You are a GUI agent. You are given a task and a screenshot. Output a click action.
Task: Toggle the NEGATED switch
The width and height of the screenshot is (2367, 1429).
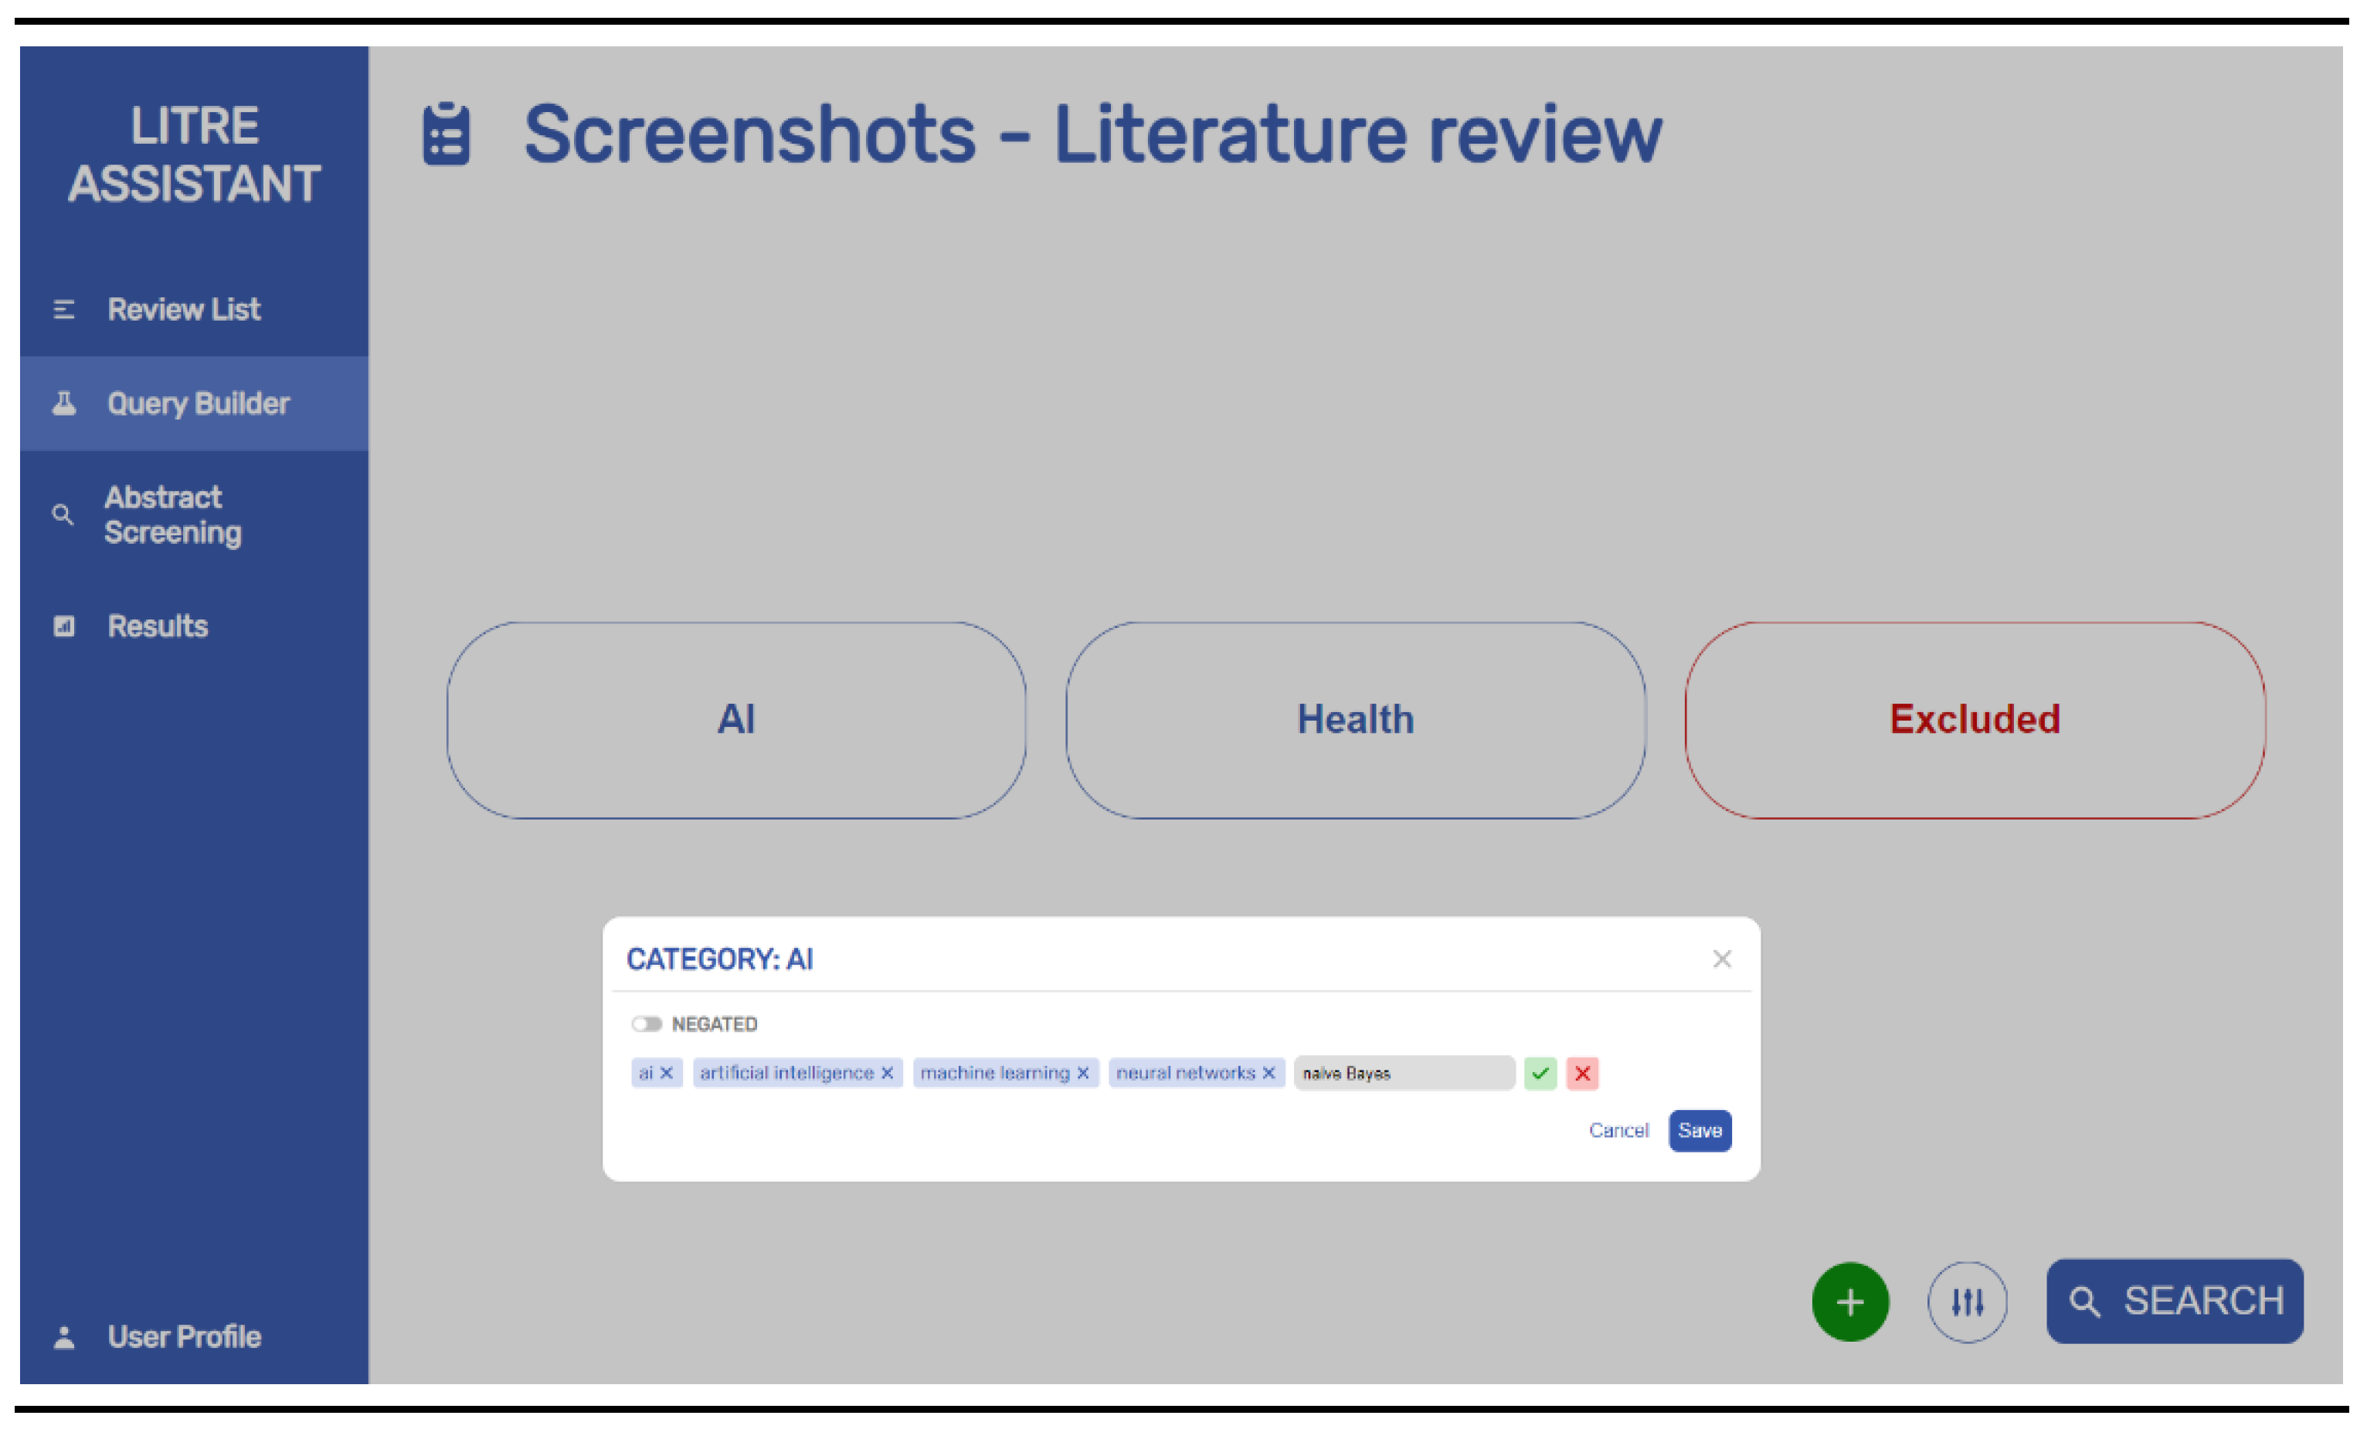(x=647, y=1023)
